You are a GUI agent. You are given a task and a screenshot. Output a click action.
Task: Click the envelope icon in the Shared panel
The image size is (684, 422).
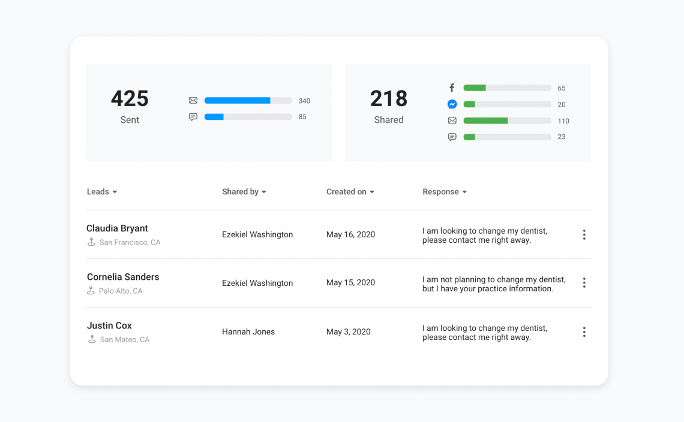pos(452,120)
